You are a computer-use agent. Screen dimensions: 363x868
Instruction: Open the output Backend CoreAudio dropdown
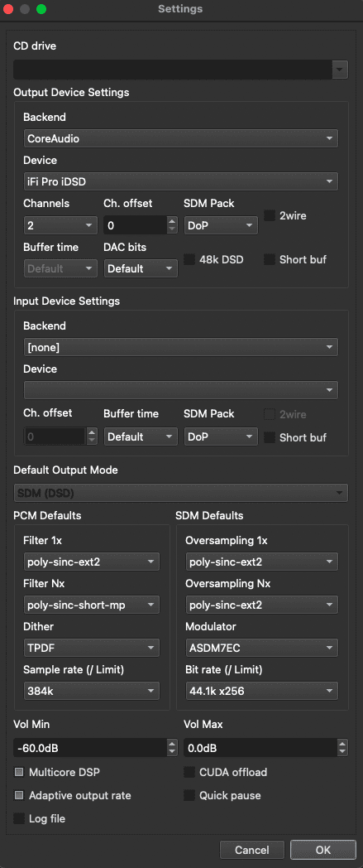180,138
